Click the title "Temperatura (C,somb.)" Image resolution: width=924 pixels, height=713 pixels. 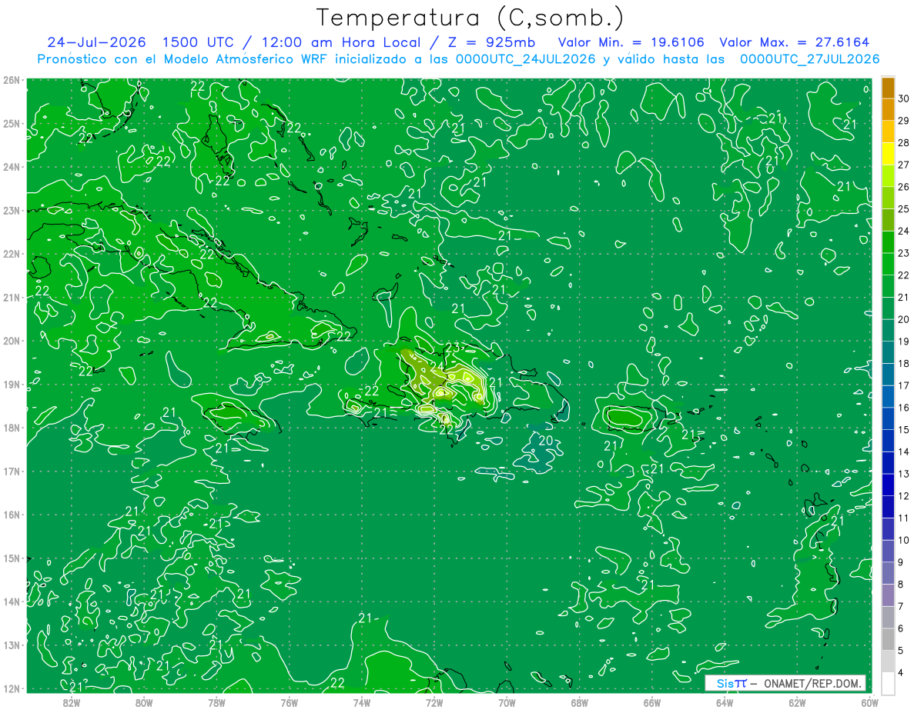470,18
